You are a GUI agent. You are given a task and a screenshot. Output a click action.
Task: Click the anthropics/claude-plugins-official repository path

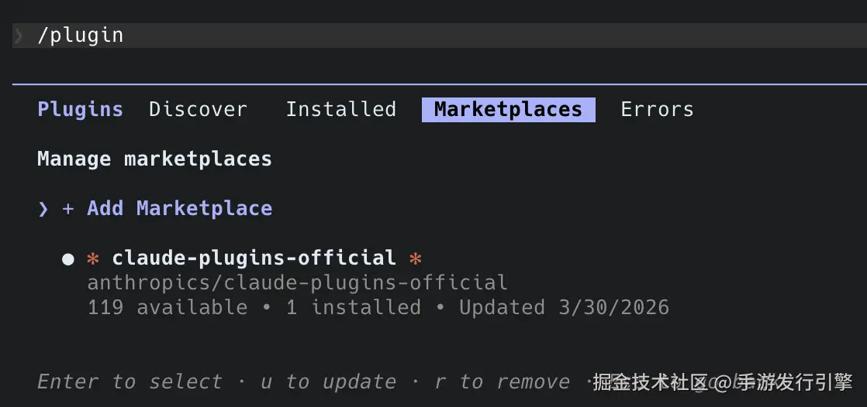(x=297, y=283)
